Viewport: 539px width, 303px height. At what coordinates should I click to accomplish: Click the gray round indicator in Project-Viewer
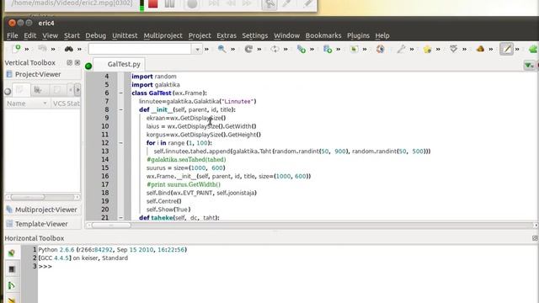(x=8, y=92)
